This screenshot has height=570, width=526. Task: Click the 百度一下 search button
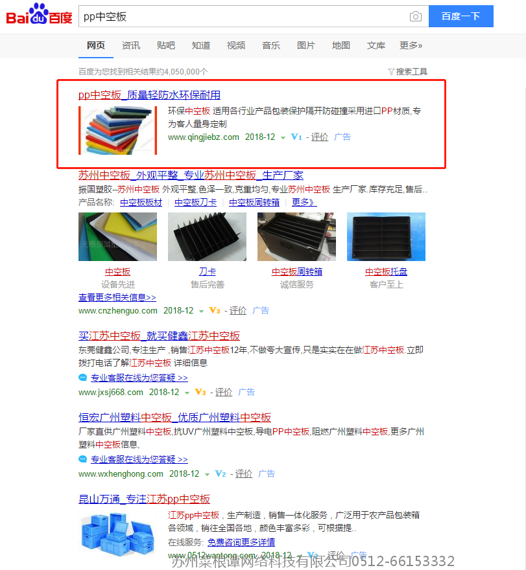pyautogui.click(x=461, y=16)
